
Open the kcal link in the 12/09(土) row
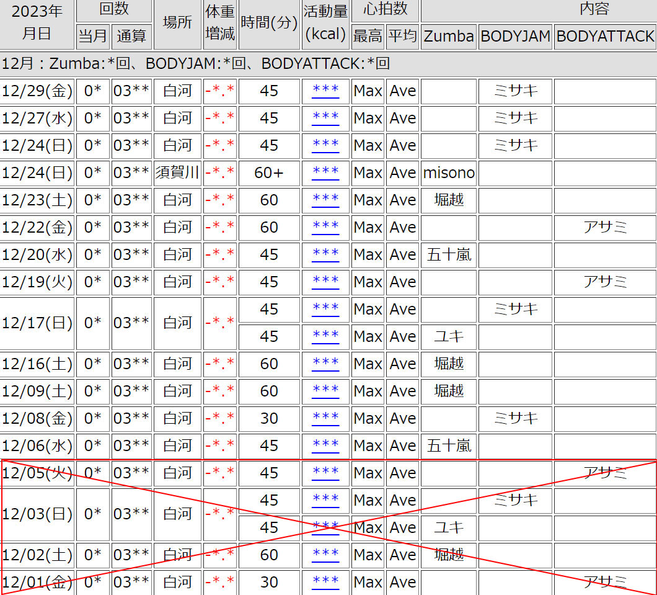[x=325, y=391]
